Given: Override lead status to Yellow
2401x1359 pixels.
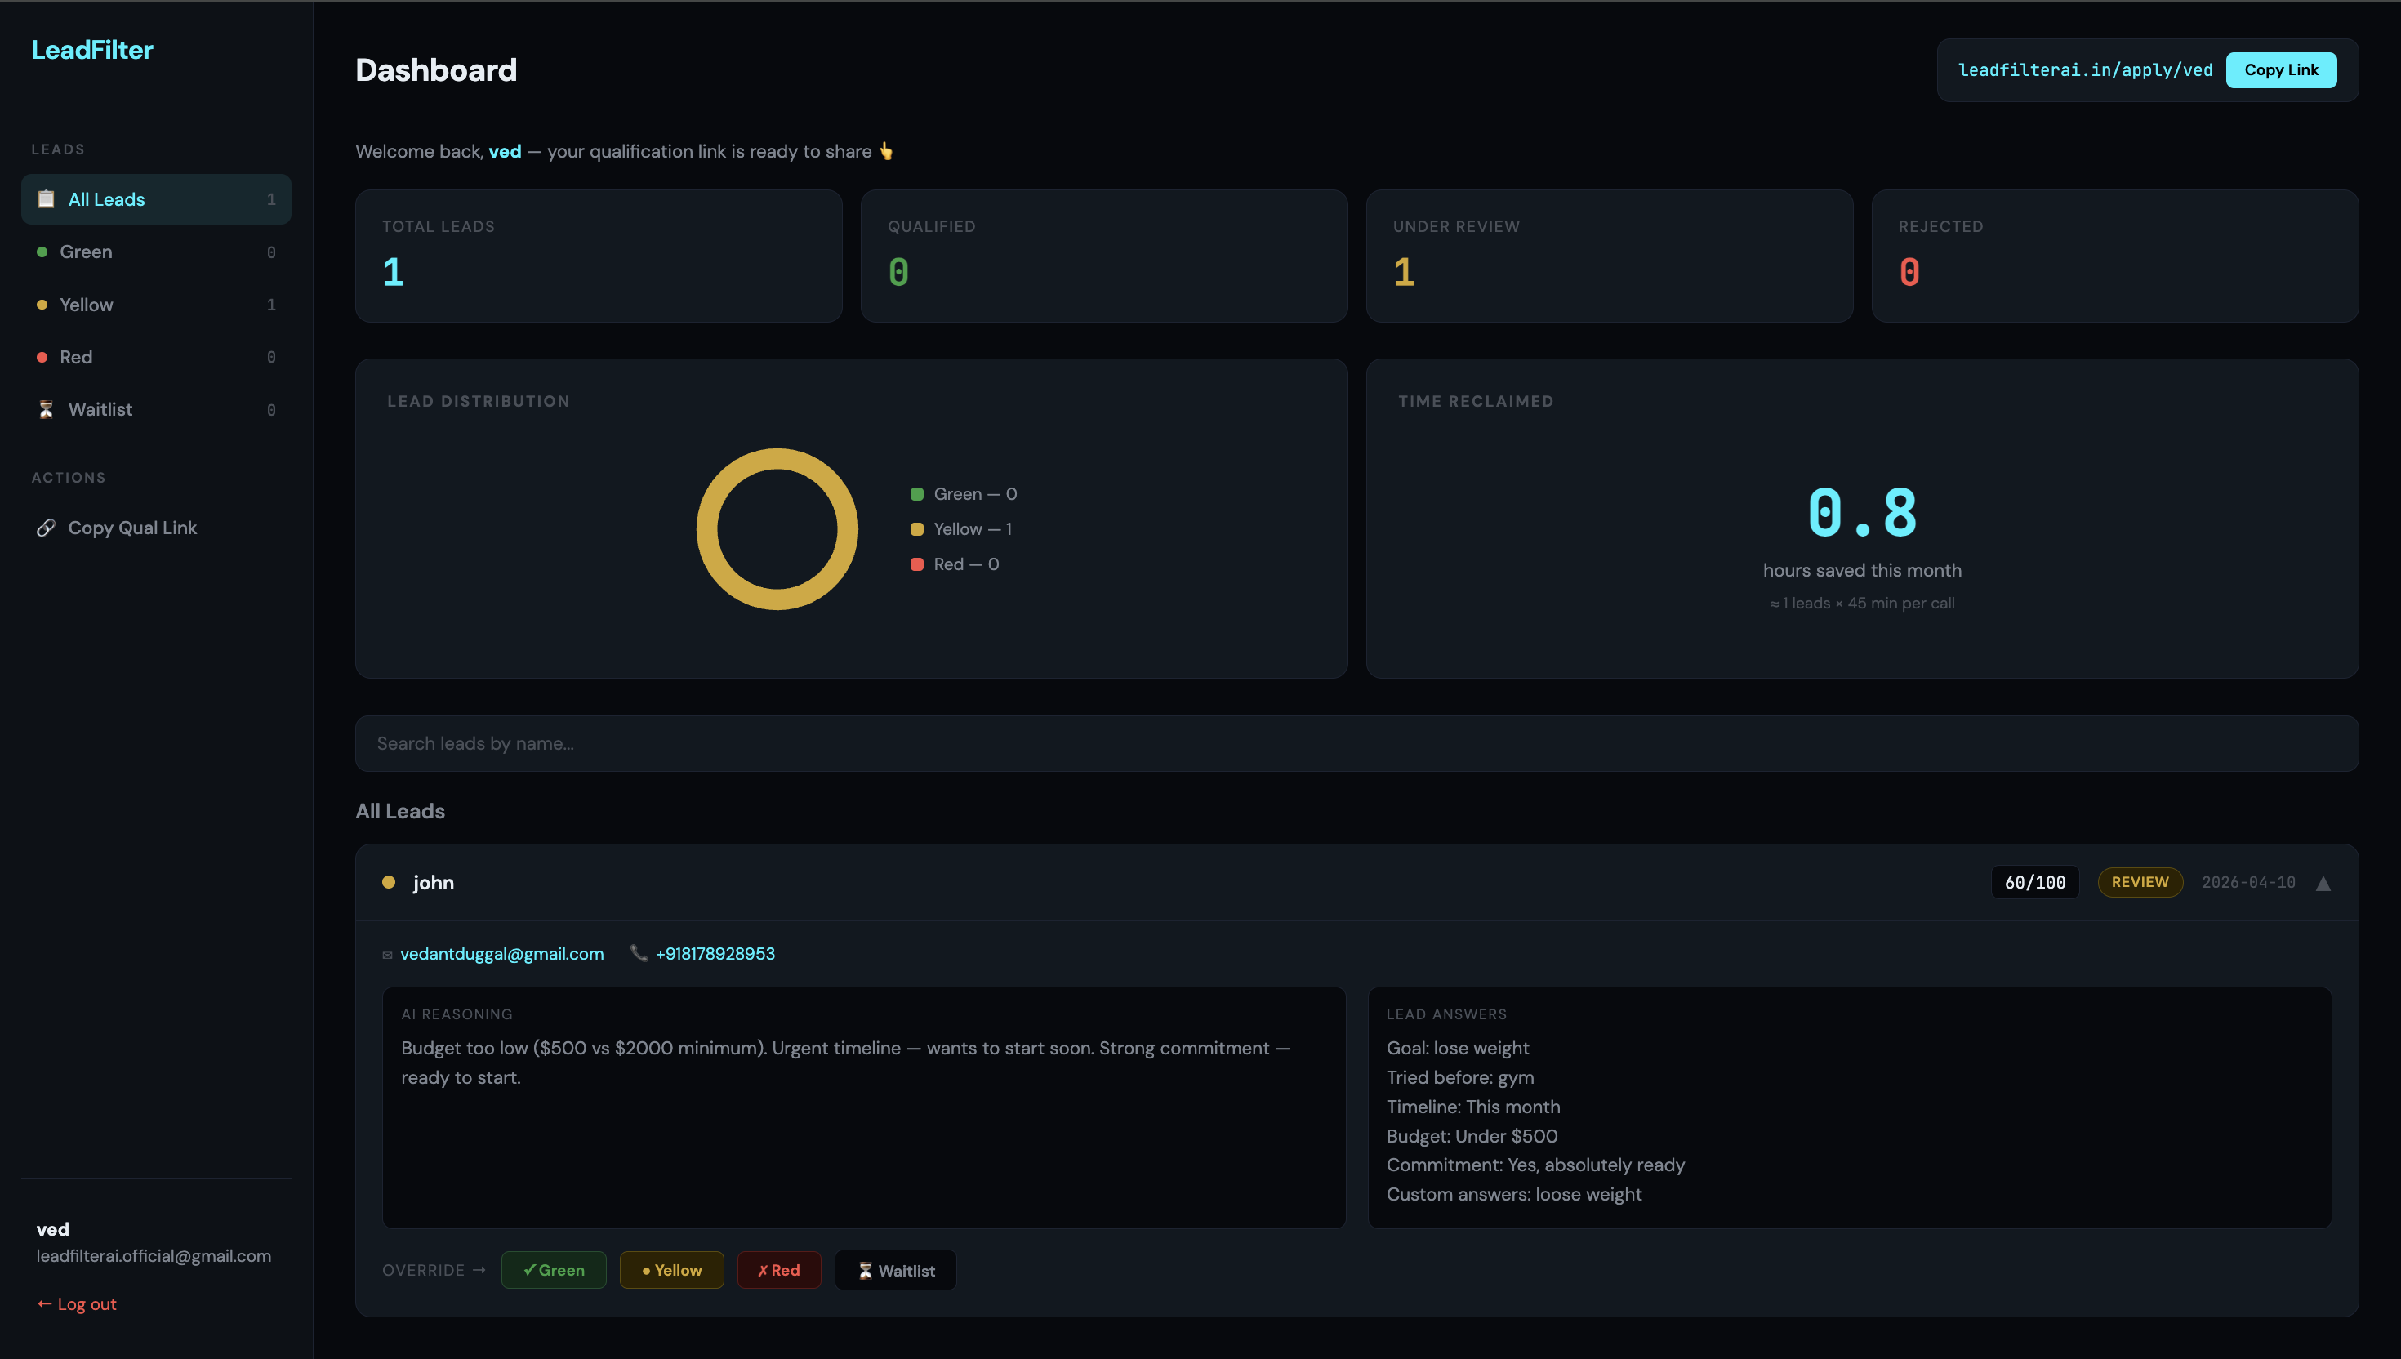Looking at the screenshot, I should (x=671, y=1270).
